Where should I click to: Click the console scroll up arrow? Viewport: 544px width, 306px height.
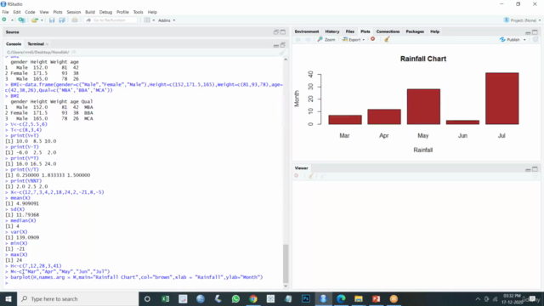(286, 59)
